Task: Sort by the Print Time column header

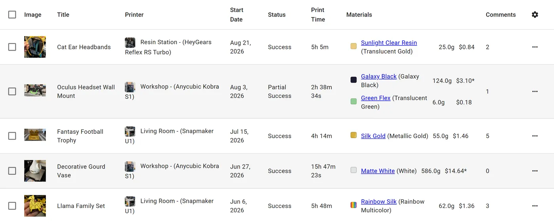Action: coord(318,15)
